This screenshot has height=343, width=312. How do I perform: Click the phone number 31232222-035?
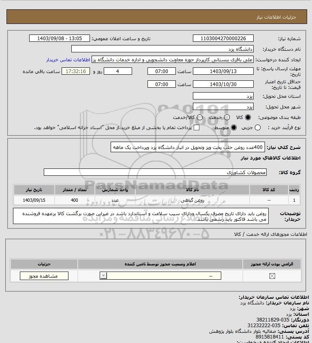(264, 325)
